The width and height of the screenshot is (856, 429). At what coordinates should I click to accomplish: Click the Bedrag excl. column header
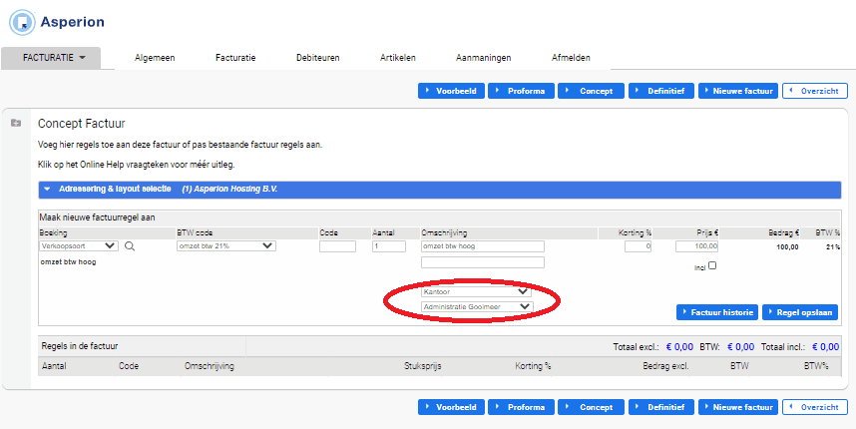(x=665, y=366)
